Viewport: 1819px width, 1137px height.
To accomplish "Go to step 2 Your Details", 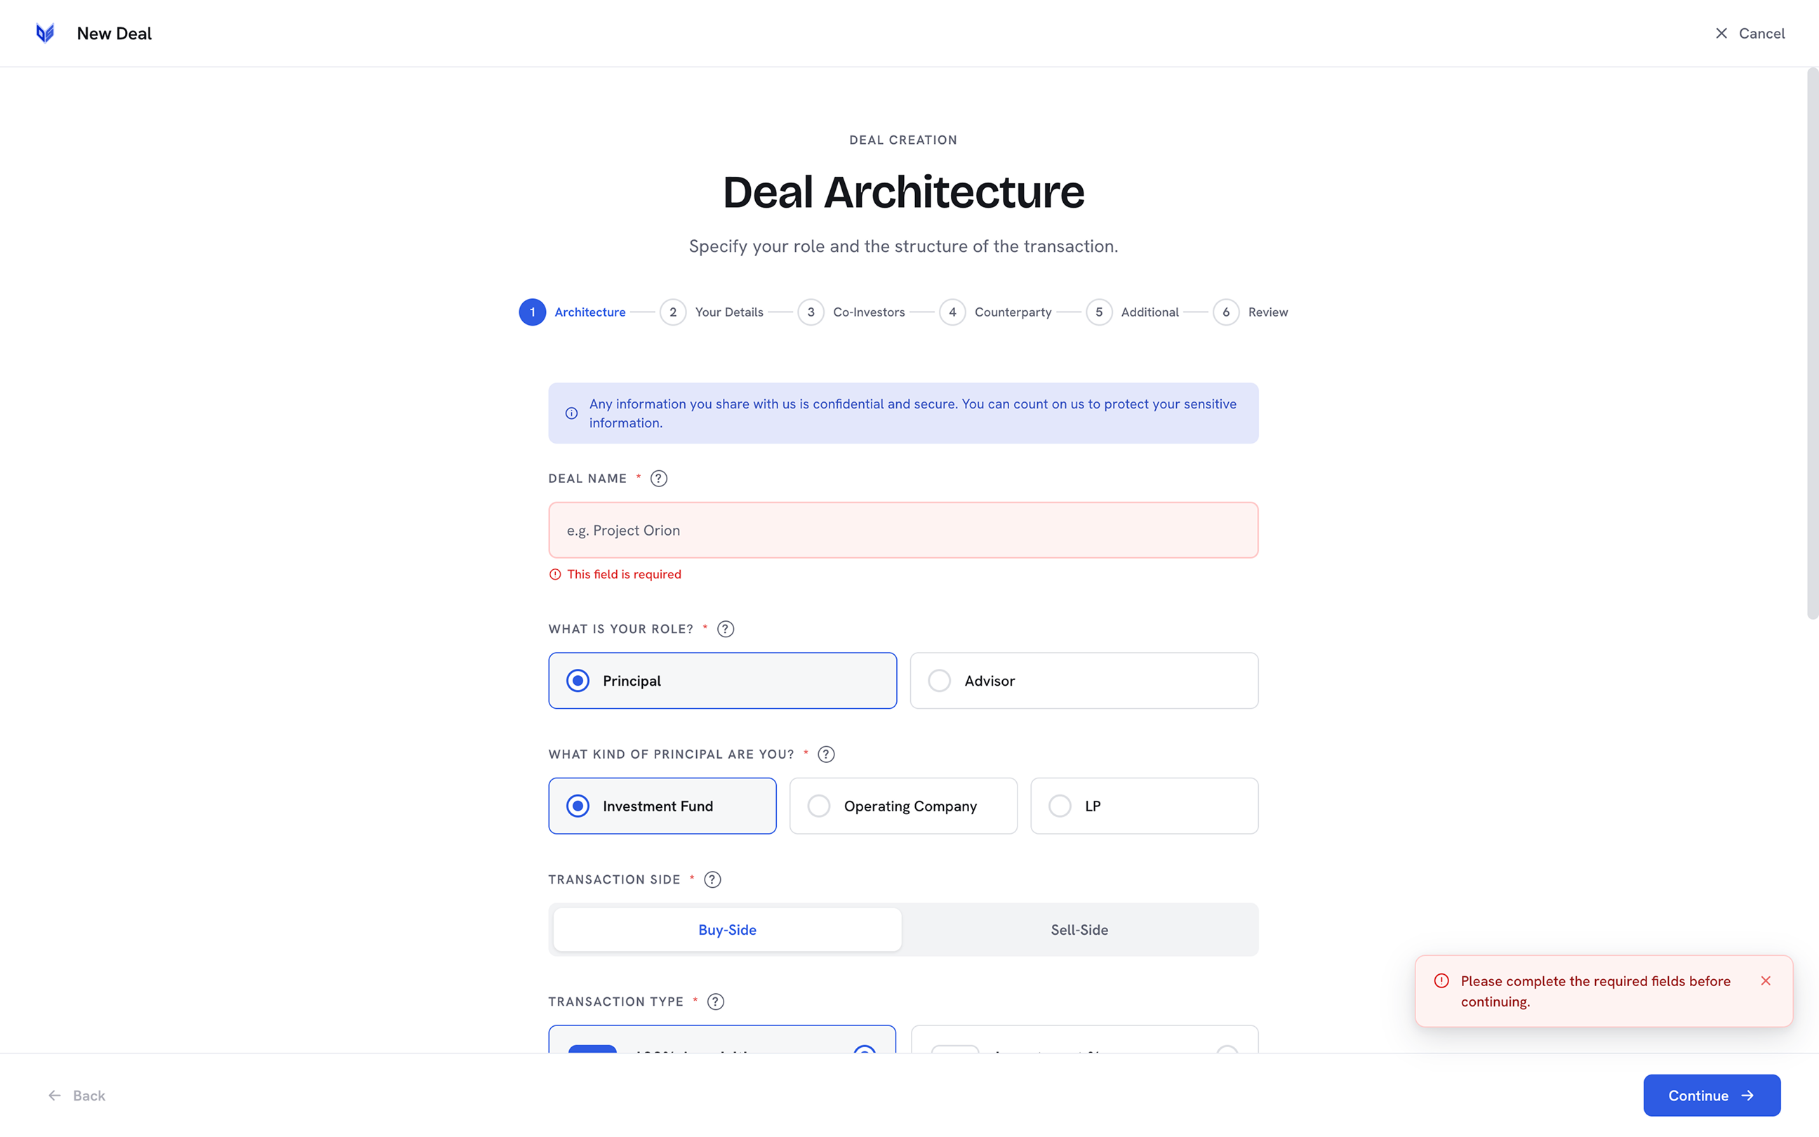I will (711, 312).
